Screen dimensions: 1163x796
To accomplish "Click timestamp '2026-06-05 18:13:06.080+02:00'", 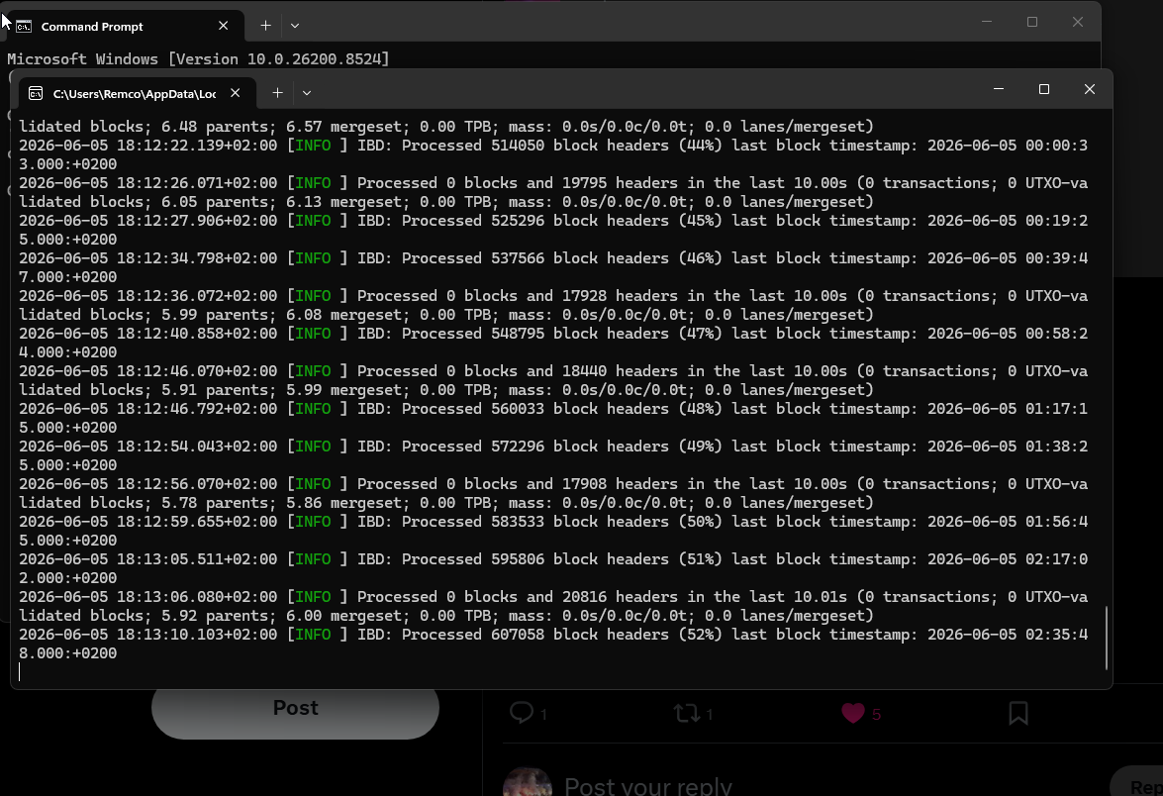I will click(147, 597).
